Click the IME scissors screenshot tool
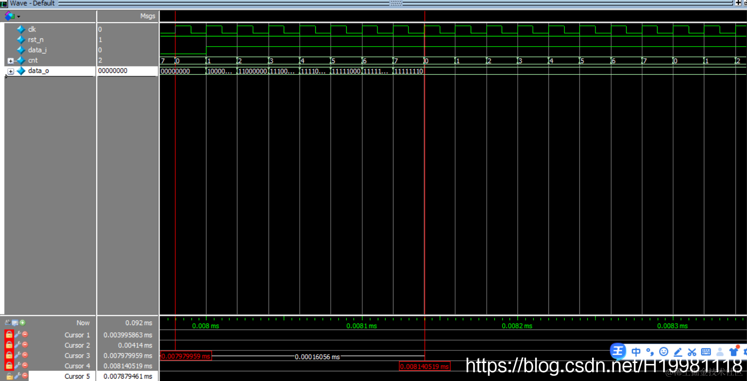Viewport: 747px width, 381px height. click(x=692, y=352)
